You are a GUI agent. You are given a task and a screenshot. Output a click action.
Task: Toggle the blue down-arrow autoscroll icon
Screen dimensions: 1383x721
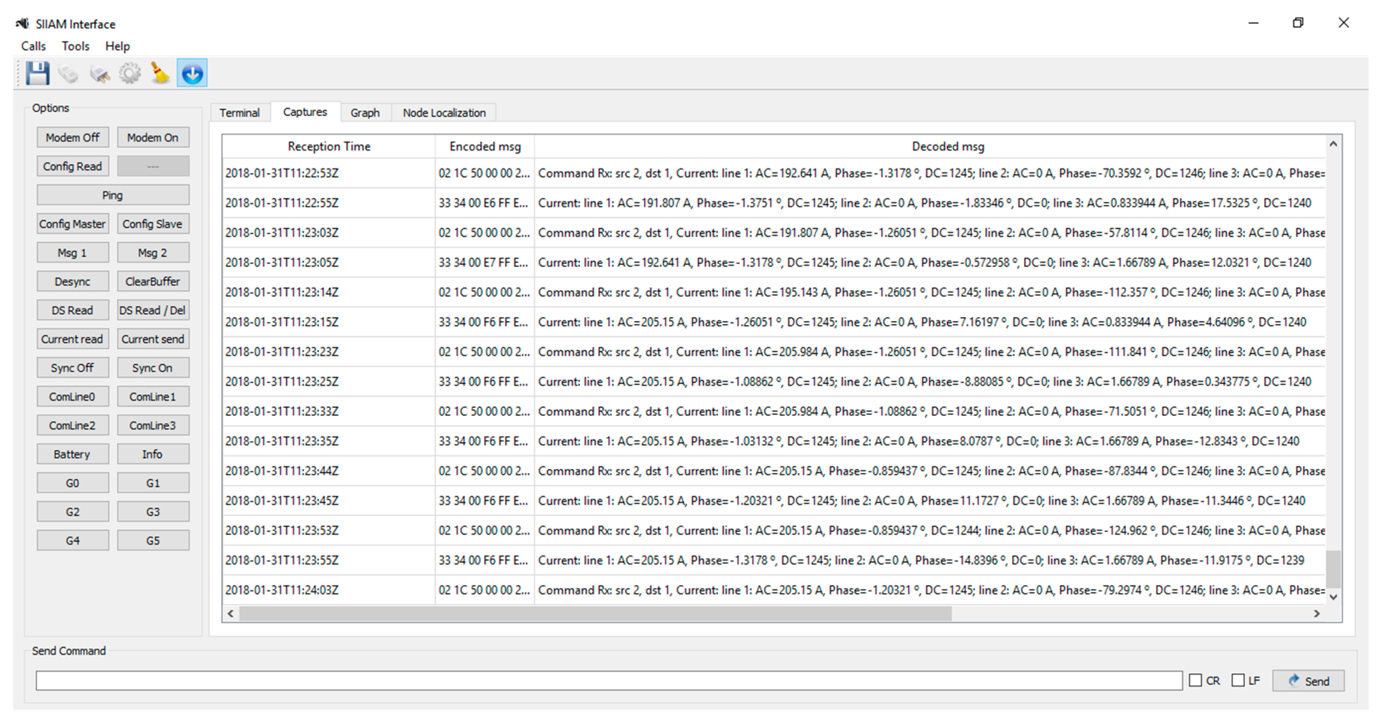[192, 73]
